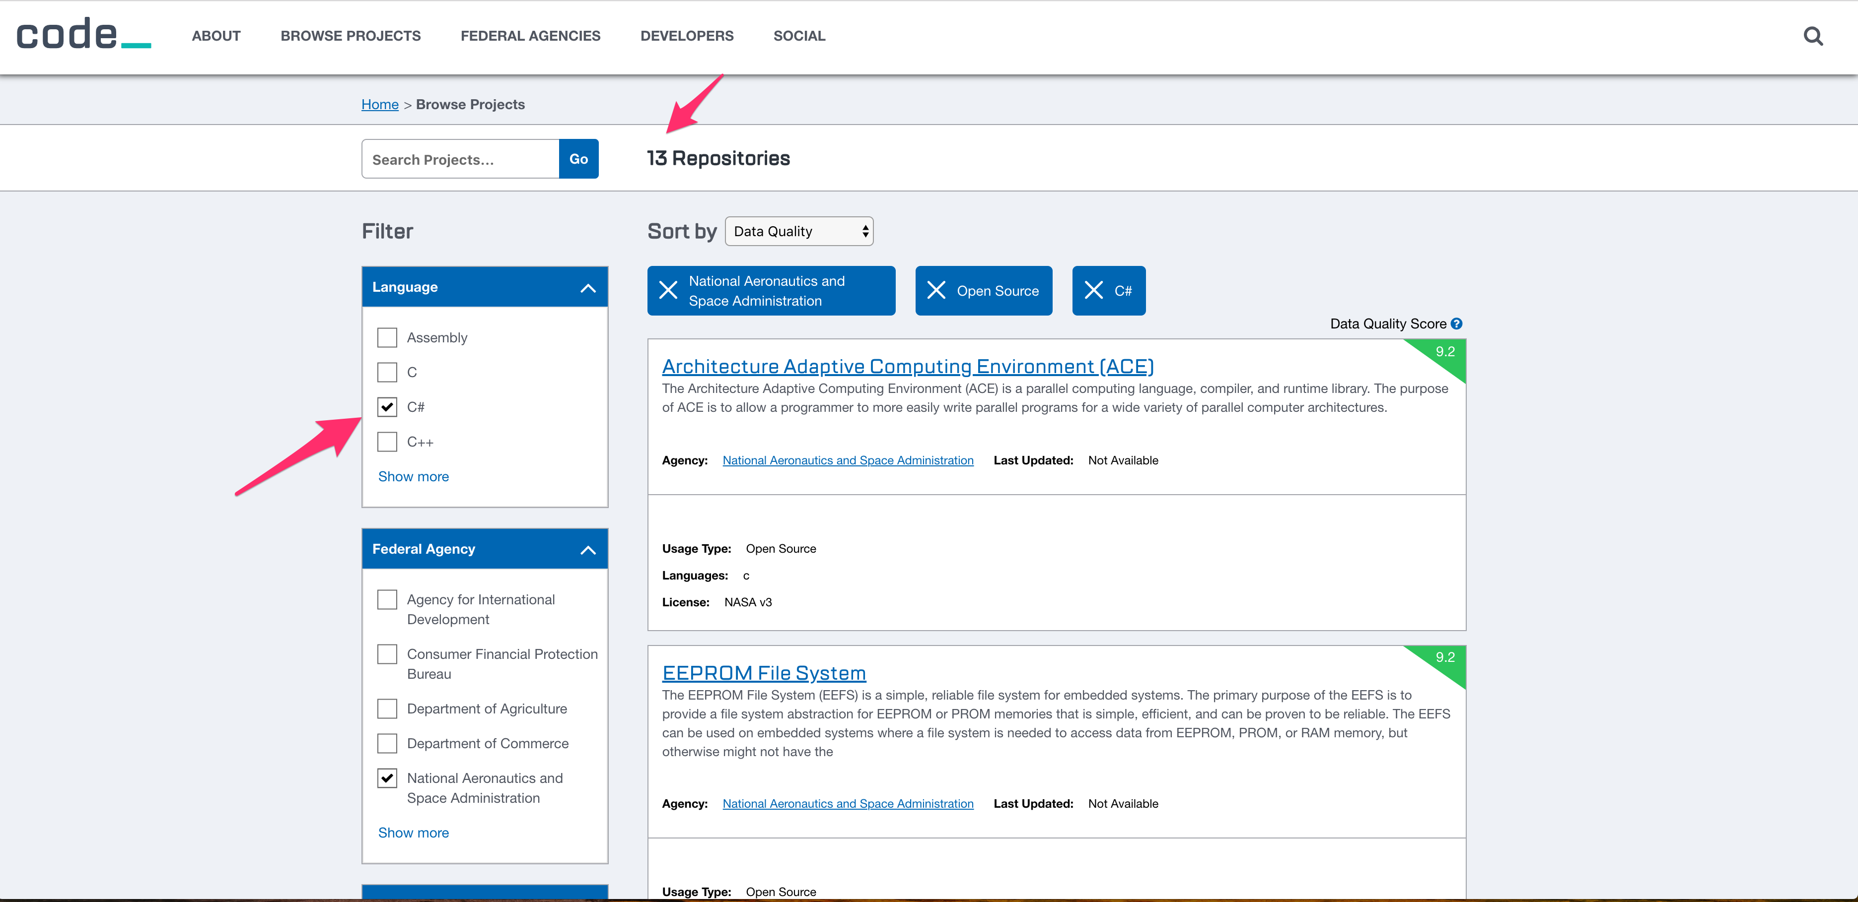Remove the Open Source filter chip
Screen dimensions: 1858x902
[936, 290]
